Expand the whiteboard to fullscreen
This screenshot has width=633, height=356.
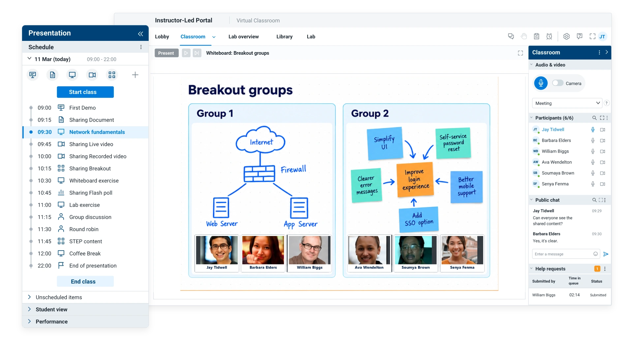520,53
